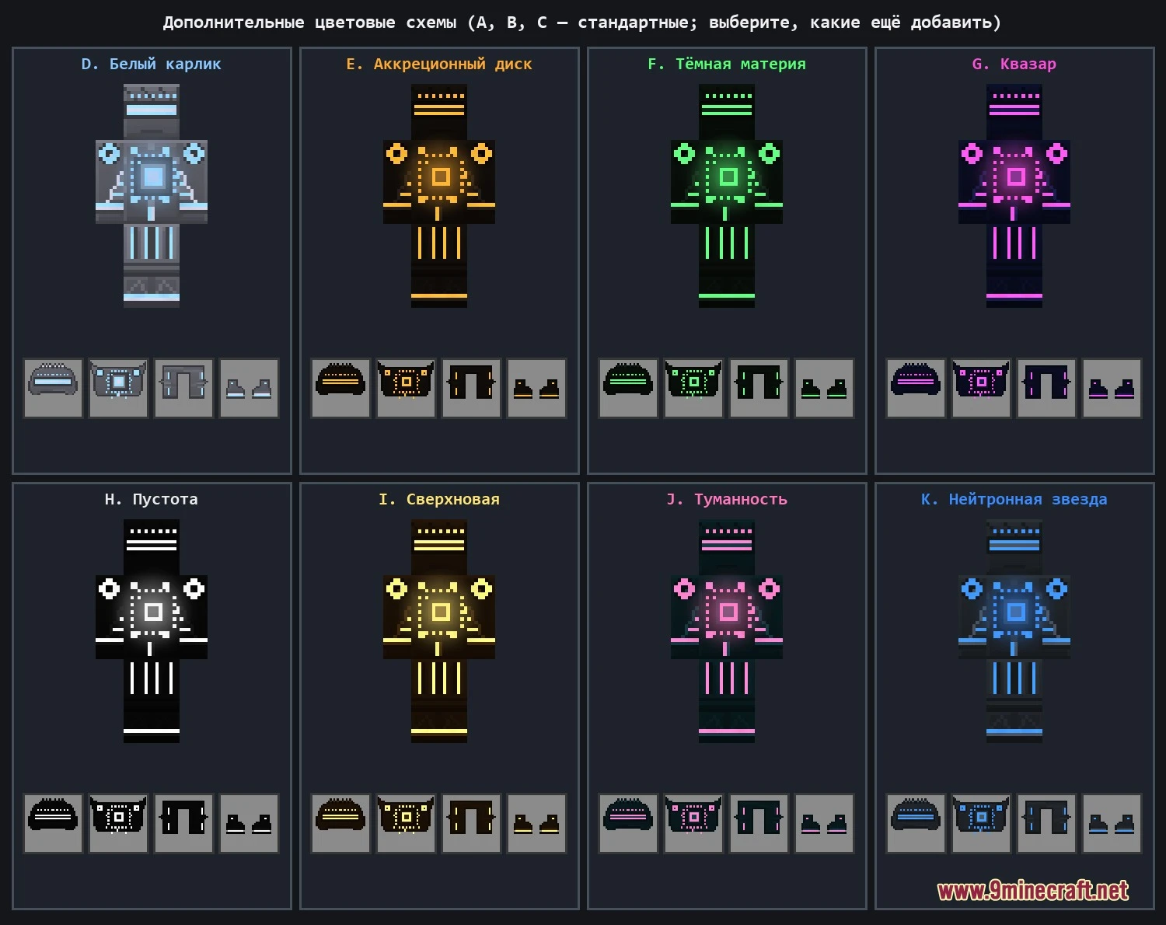Viewport: 1166px width, 925px height.
Task: Click the white Пустота skin preview
Action: tap(152, 631)
